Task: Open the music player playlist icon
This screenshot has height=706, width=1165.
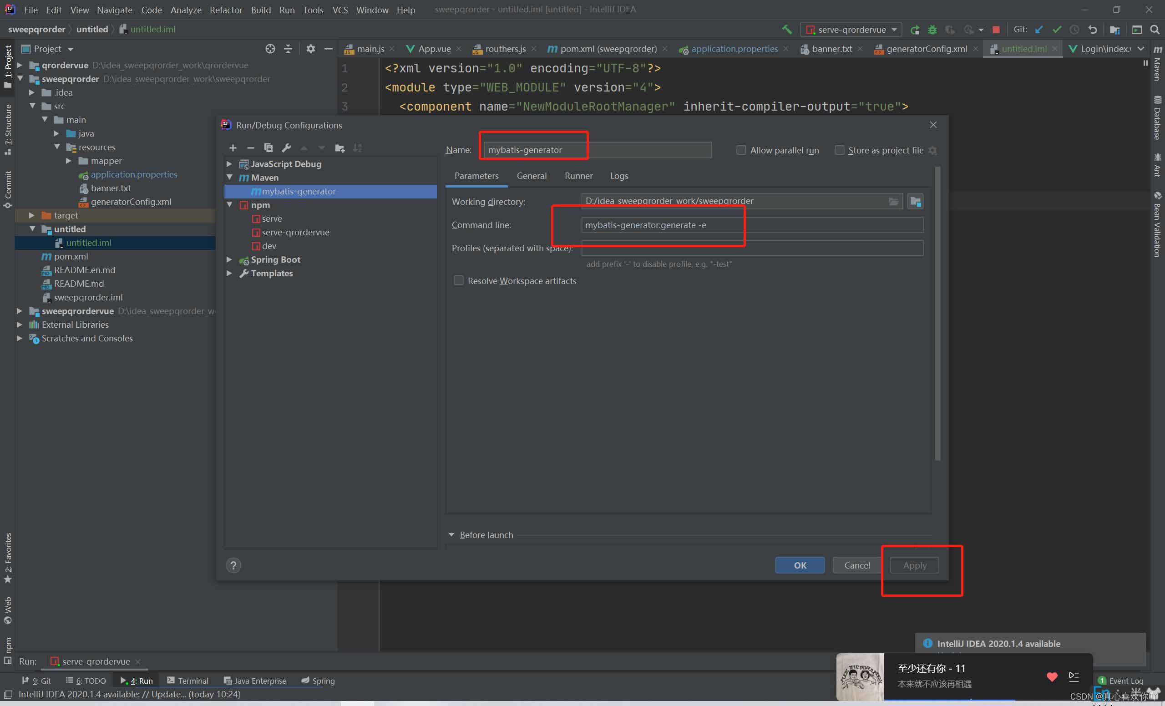Action: pyautogui.click(x=1074, y=677)
